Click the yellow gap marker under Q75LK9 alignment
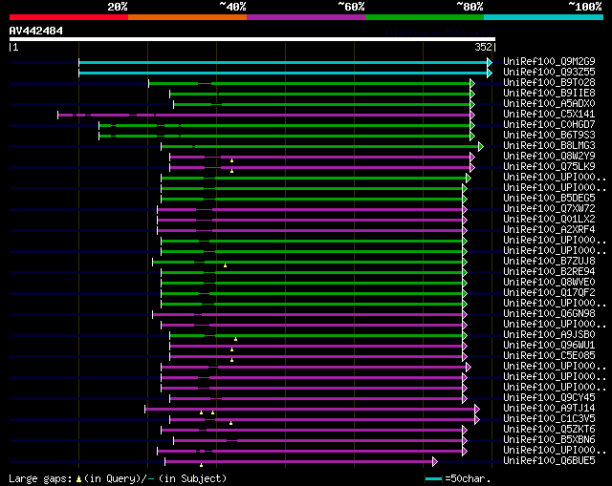 [231, 171]
